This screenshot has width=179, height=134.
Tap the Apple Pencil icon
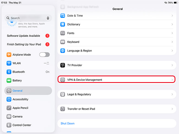(9, 108)
